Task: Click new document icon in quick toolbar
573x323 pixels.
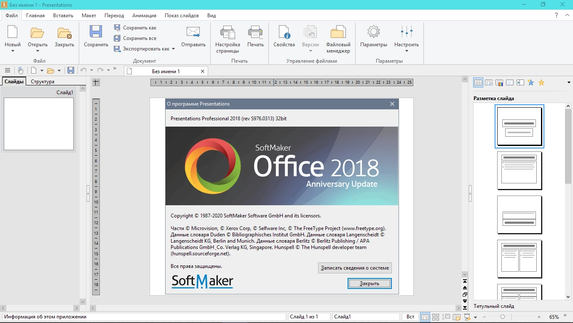Action: pos(34,70)
